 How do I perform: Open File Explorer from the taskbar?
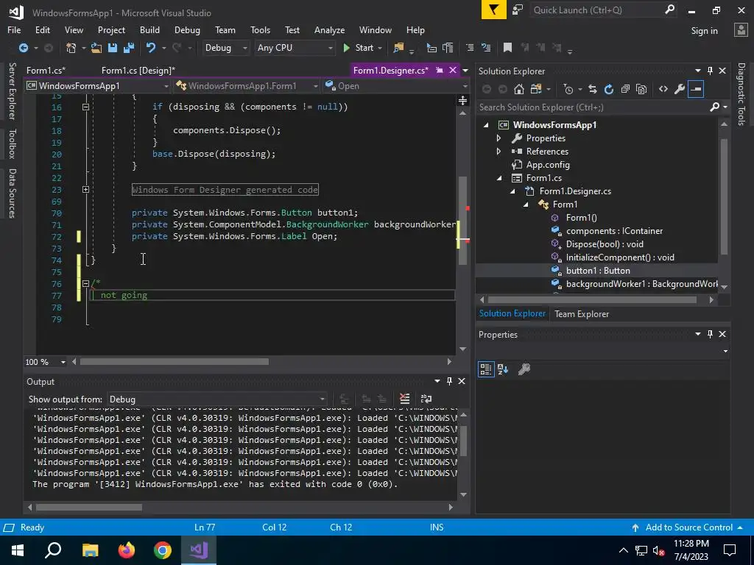(91, 550)
